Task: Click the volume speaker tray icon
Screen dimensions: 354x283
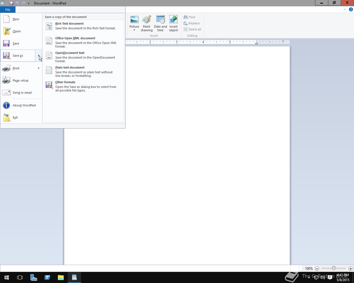Action: pyautogui.click(x=323, y=277)
